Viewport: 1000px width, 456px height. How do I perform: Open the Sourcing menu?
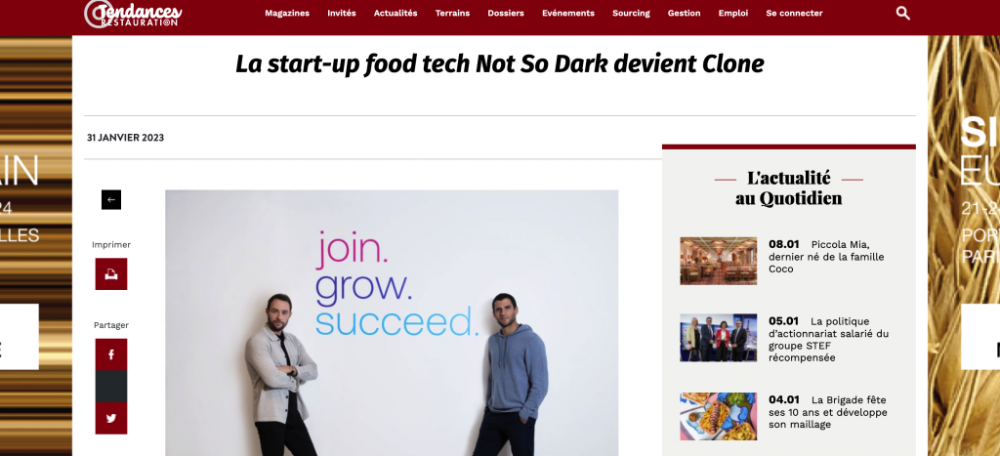click(631, 13)
